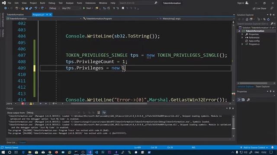Expand the References node

pos(242,37)
